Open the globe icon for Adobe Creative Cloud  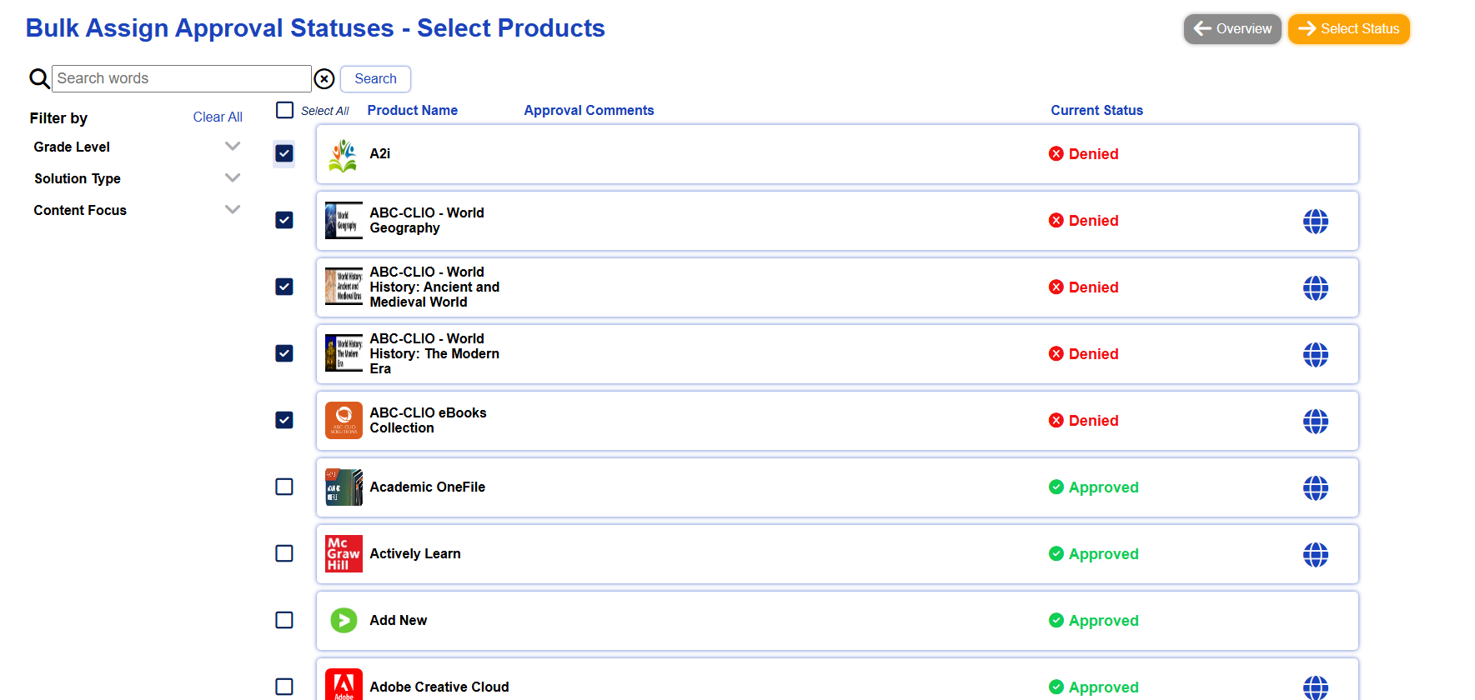pyautogui.click(x=1316, y=687)
